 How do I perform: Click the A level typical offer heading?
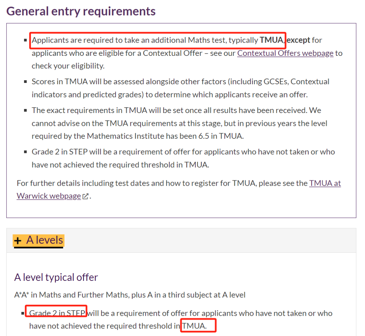point(56,277)
